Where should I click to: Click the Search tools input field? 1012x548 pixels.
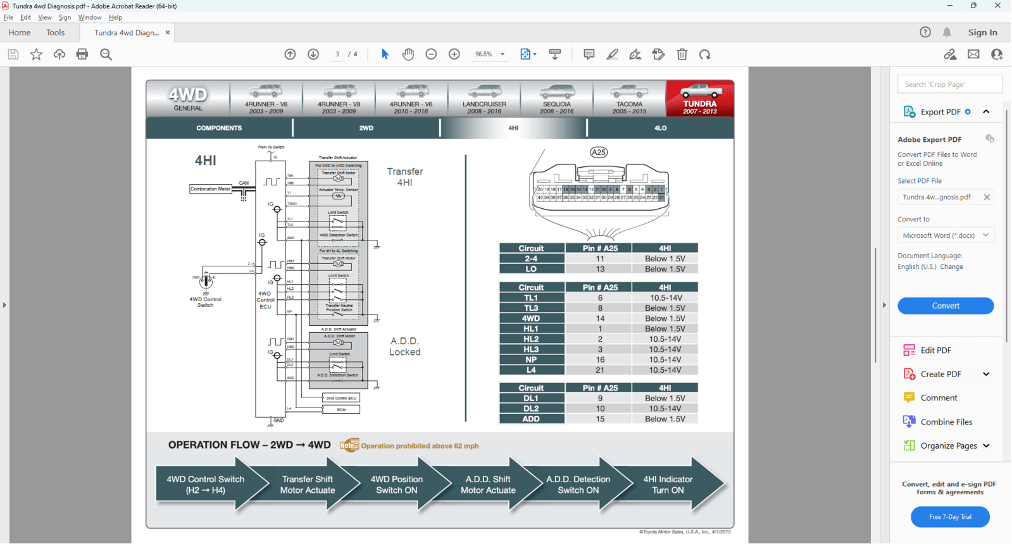pos(950,84)
